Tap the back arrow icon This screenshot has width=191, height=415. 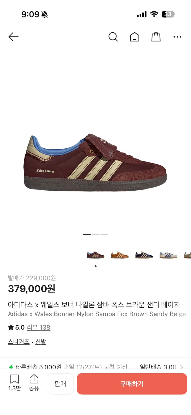tap(13, 37)
